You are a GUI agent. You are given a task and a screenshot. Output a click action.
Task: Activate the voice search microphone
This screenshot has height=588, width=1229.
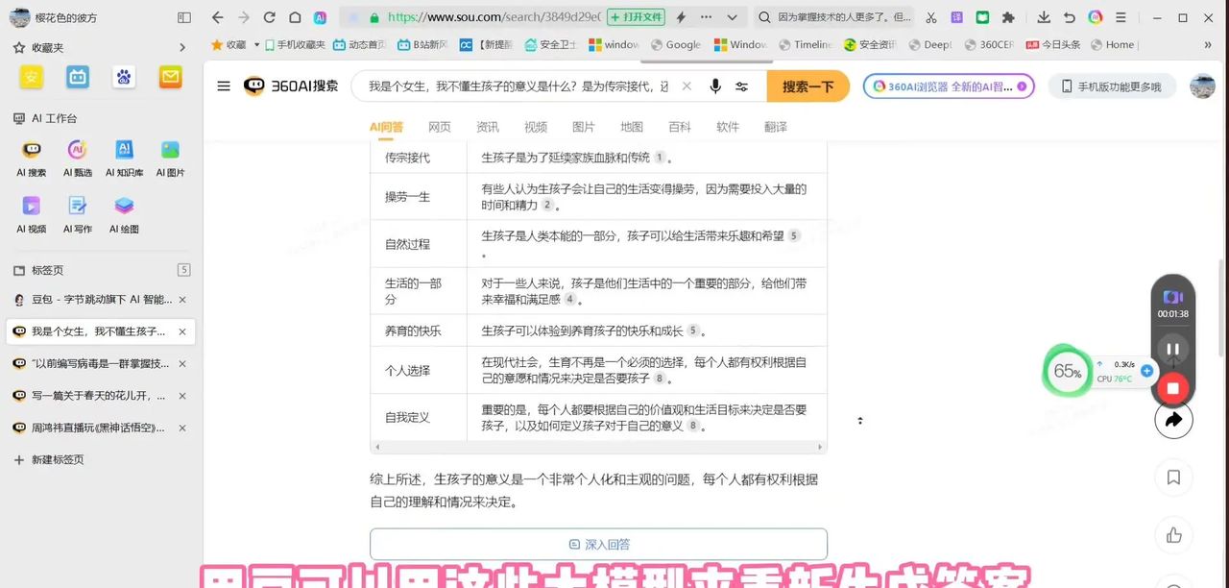(714, 86)
